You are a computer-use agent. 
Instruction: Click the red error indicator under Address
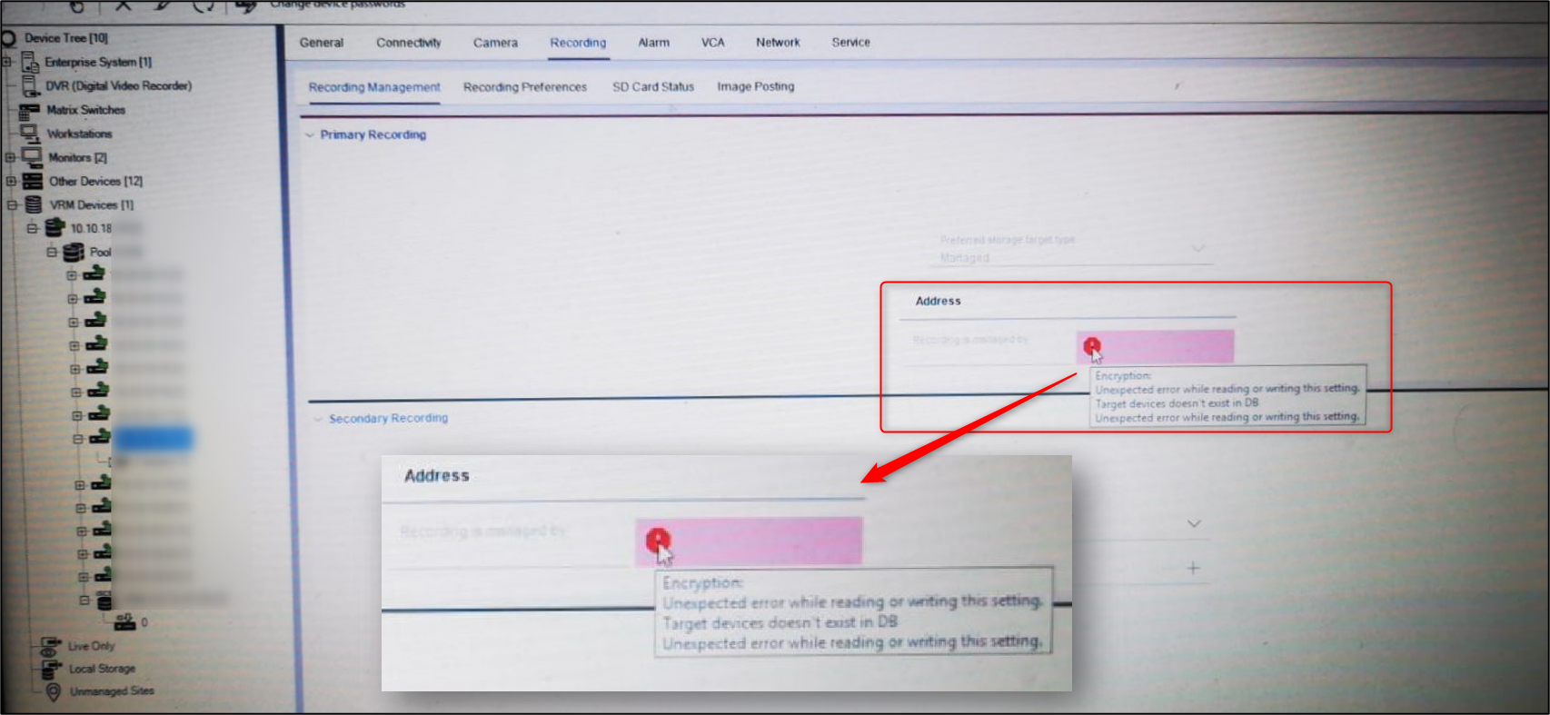tap(1092, 345)
